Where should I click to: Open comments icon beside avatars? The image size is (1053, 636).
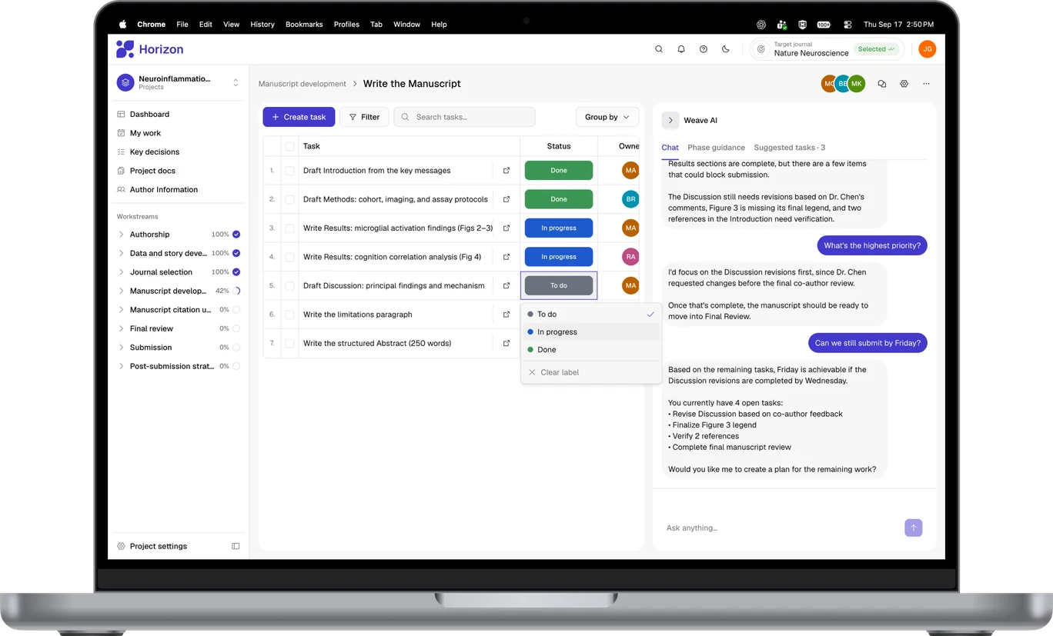[x=882, y=84]
